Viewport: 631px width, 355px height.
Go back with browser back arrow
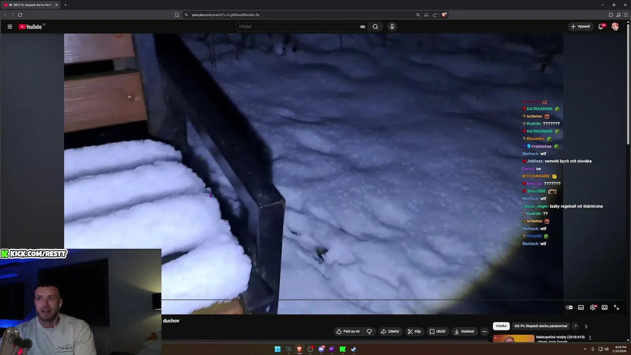click(5, 15)
